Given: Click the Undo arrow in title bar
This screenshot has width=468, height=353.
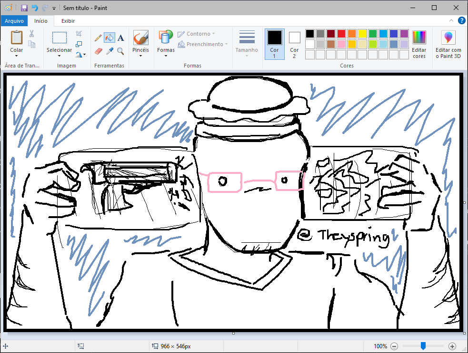Looking at the screenshot, I should pos(35,8).
